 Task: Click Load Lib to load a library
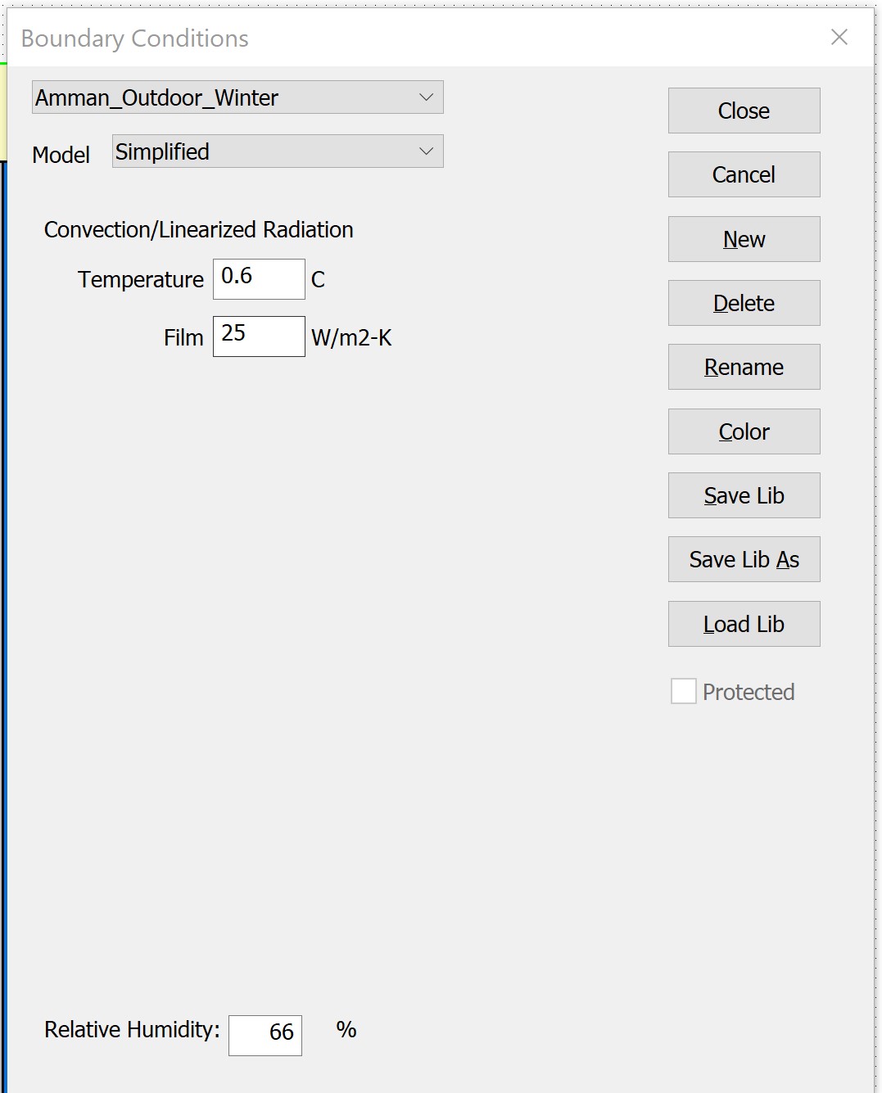point(744,624)
